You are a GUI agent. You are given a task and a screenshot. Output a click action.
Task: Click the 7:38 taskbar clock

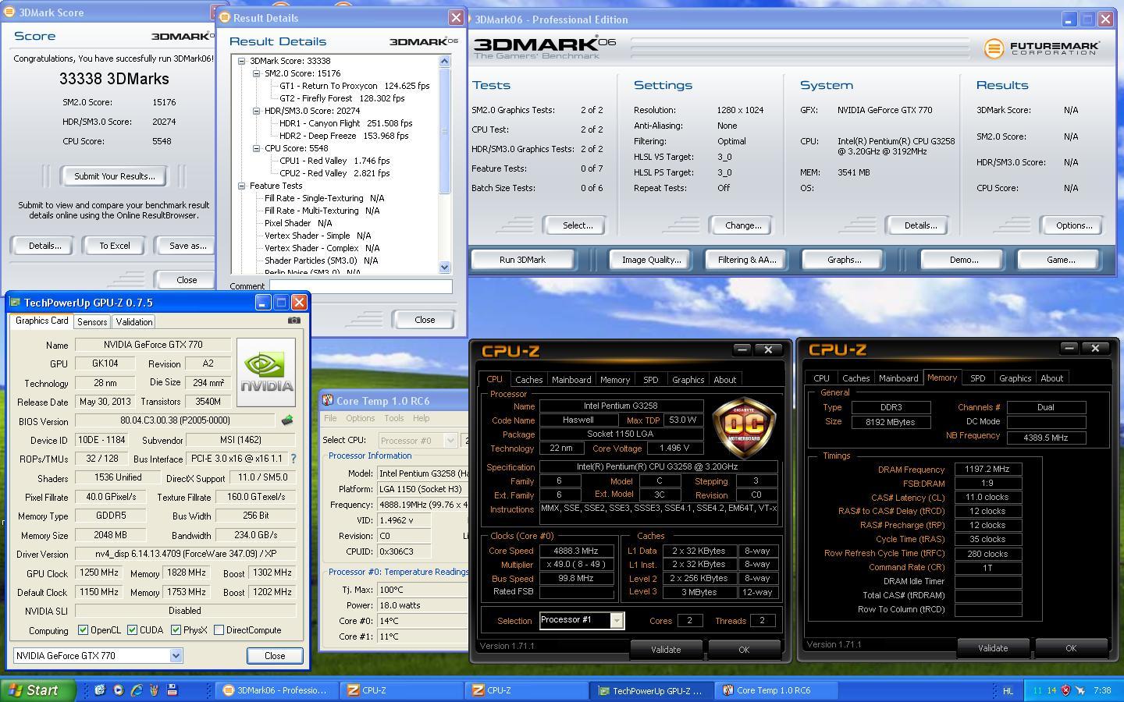(x=1103, y=690)
